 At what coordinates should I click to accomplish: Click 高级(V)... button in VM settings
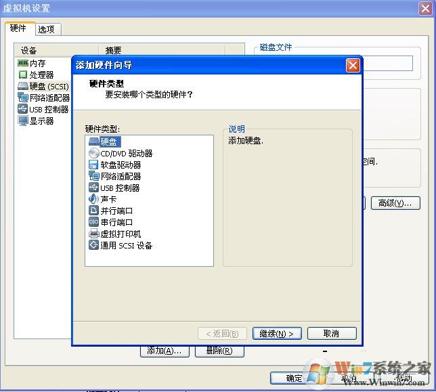395,203
